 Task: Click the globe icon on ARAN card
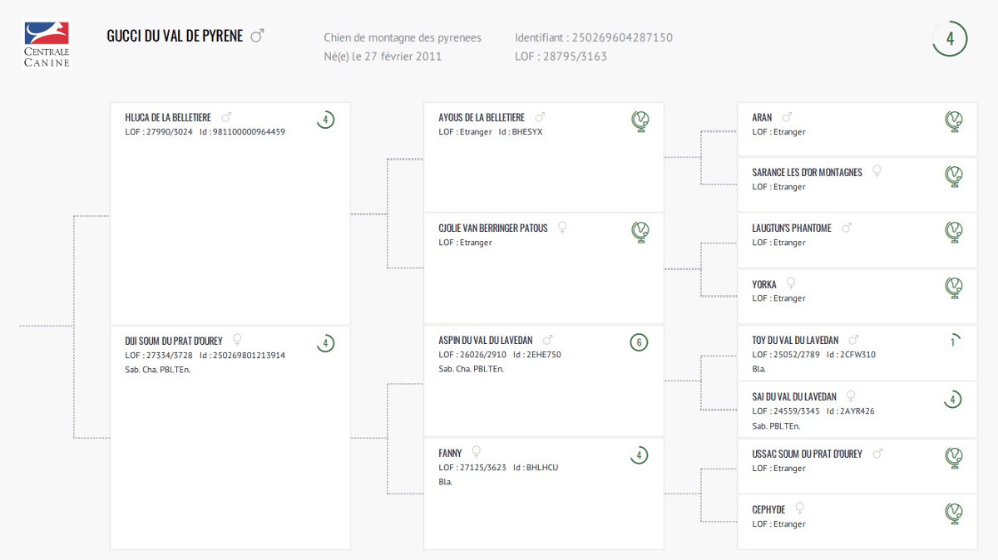coord(954,121)
